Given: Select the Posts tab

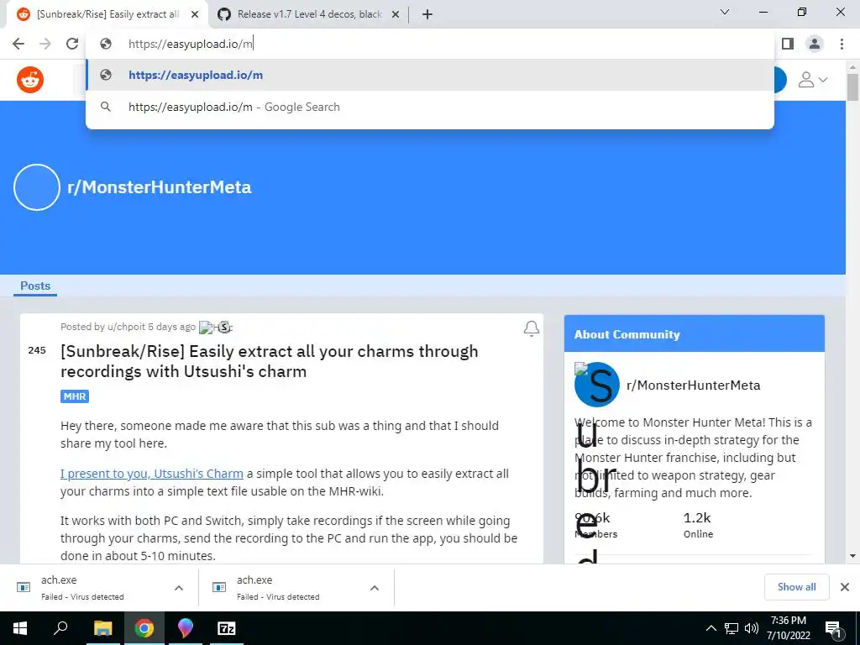Looking at the screenshot, I should click(x=35, y=286).
